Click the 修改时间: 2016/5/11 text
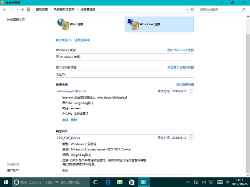Screen dimensions: 250x187 [x=172, y=91]
